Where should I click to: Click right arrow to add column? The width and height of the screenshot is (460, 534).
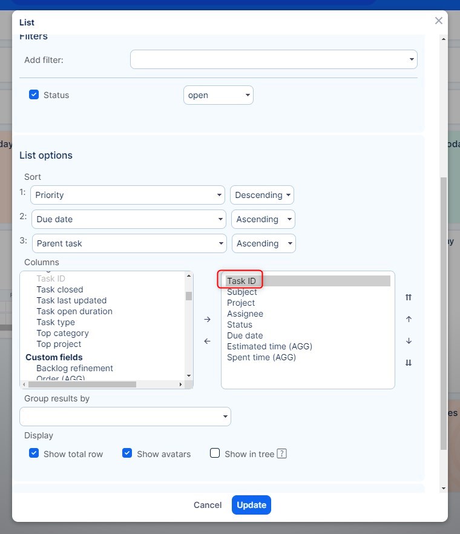[x=207, y=319]
